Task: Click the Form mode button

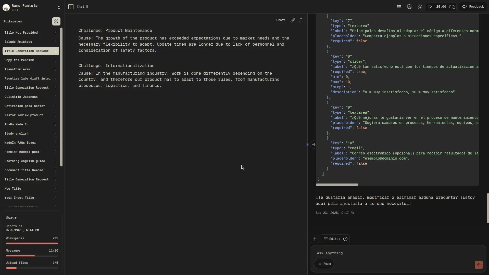Action: [324, 264]
